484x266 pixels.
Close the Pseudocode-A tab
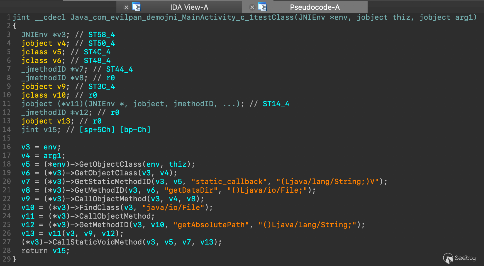pos(252,7)
